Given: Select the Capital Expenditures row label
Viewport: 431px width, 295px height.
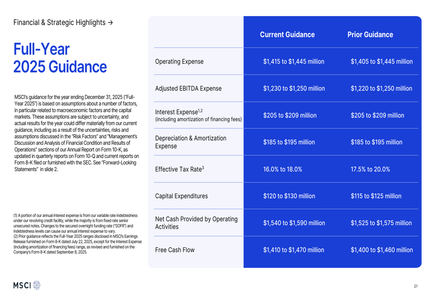Looking at the screenshot, I should click(181, 196).
